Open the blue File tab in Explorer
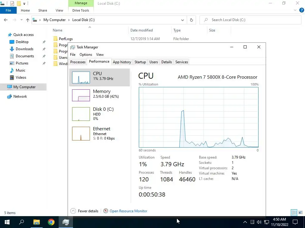305x228 pixels. [8, 10]
